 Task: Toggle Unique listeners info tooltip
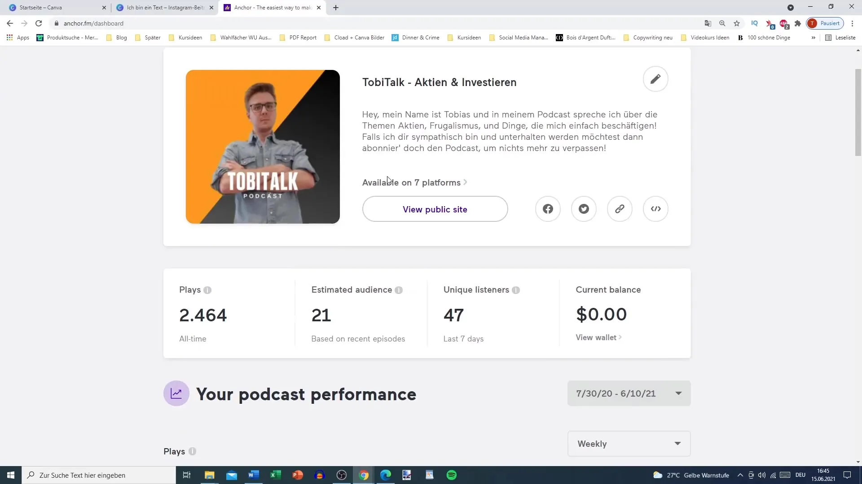517,291
